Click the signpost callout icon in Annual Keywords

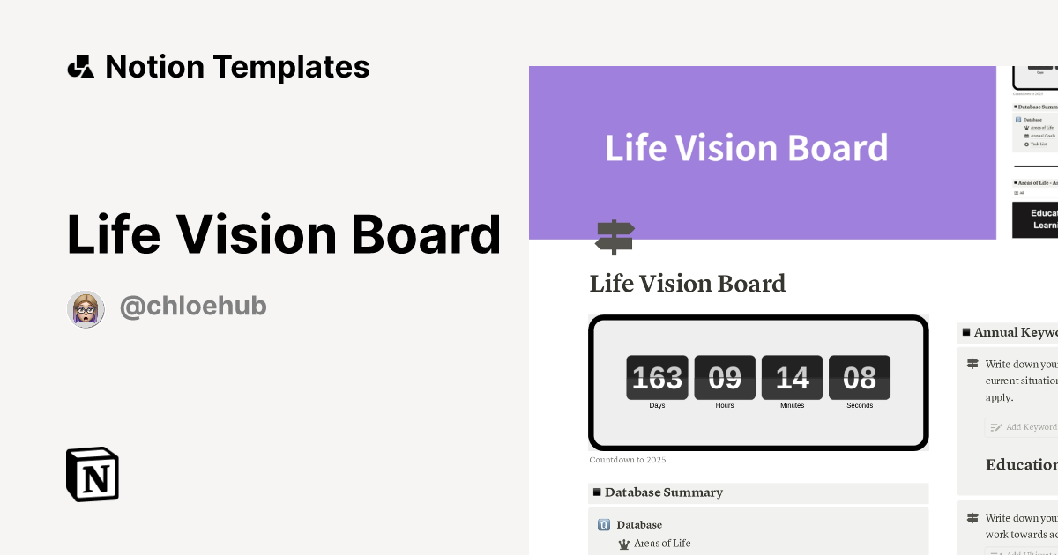click(972, 364)
